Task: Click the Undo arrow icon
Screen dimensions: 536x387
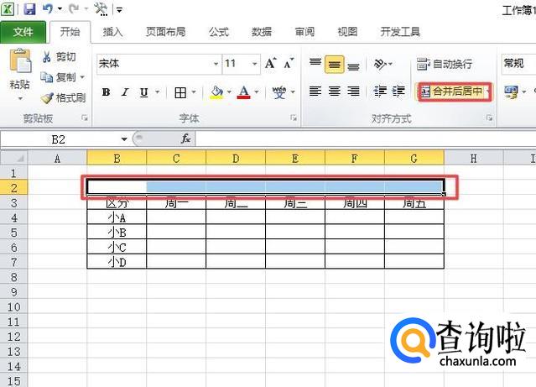Action: 48,8
